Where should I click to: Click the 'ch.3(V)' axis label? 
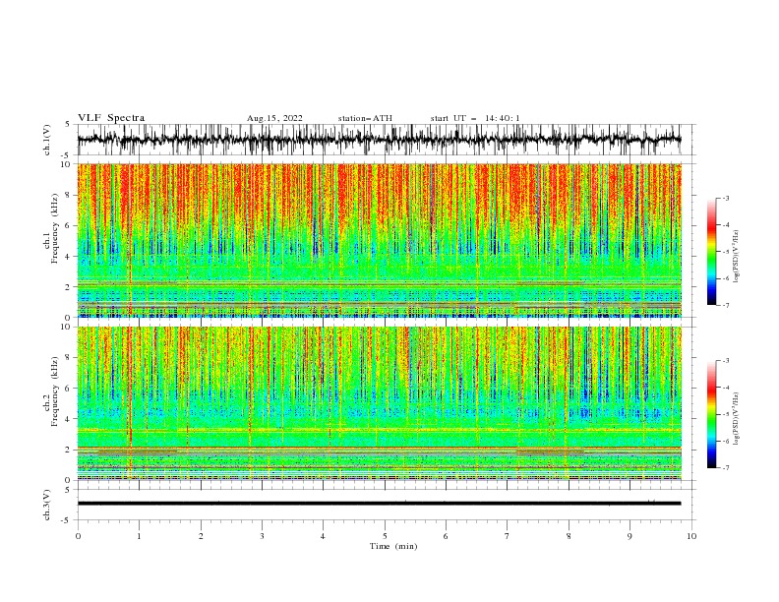(x=47, y=505)
